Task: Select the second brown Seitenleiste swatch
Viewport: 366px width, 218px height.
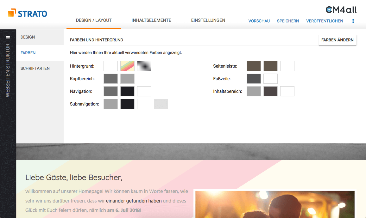Action: point(270,66)
